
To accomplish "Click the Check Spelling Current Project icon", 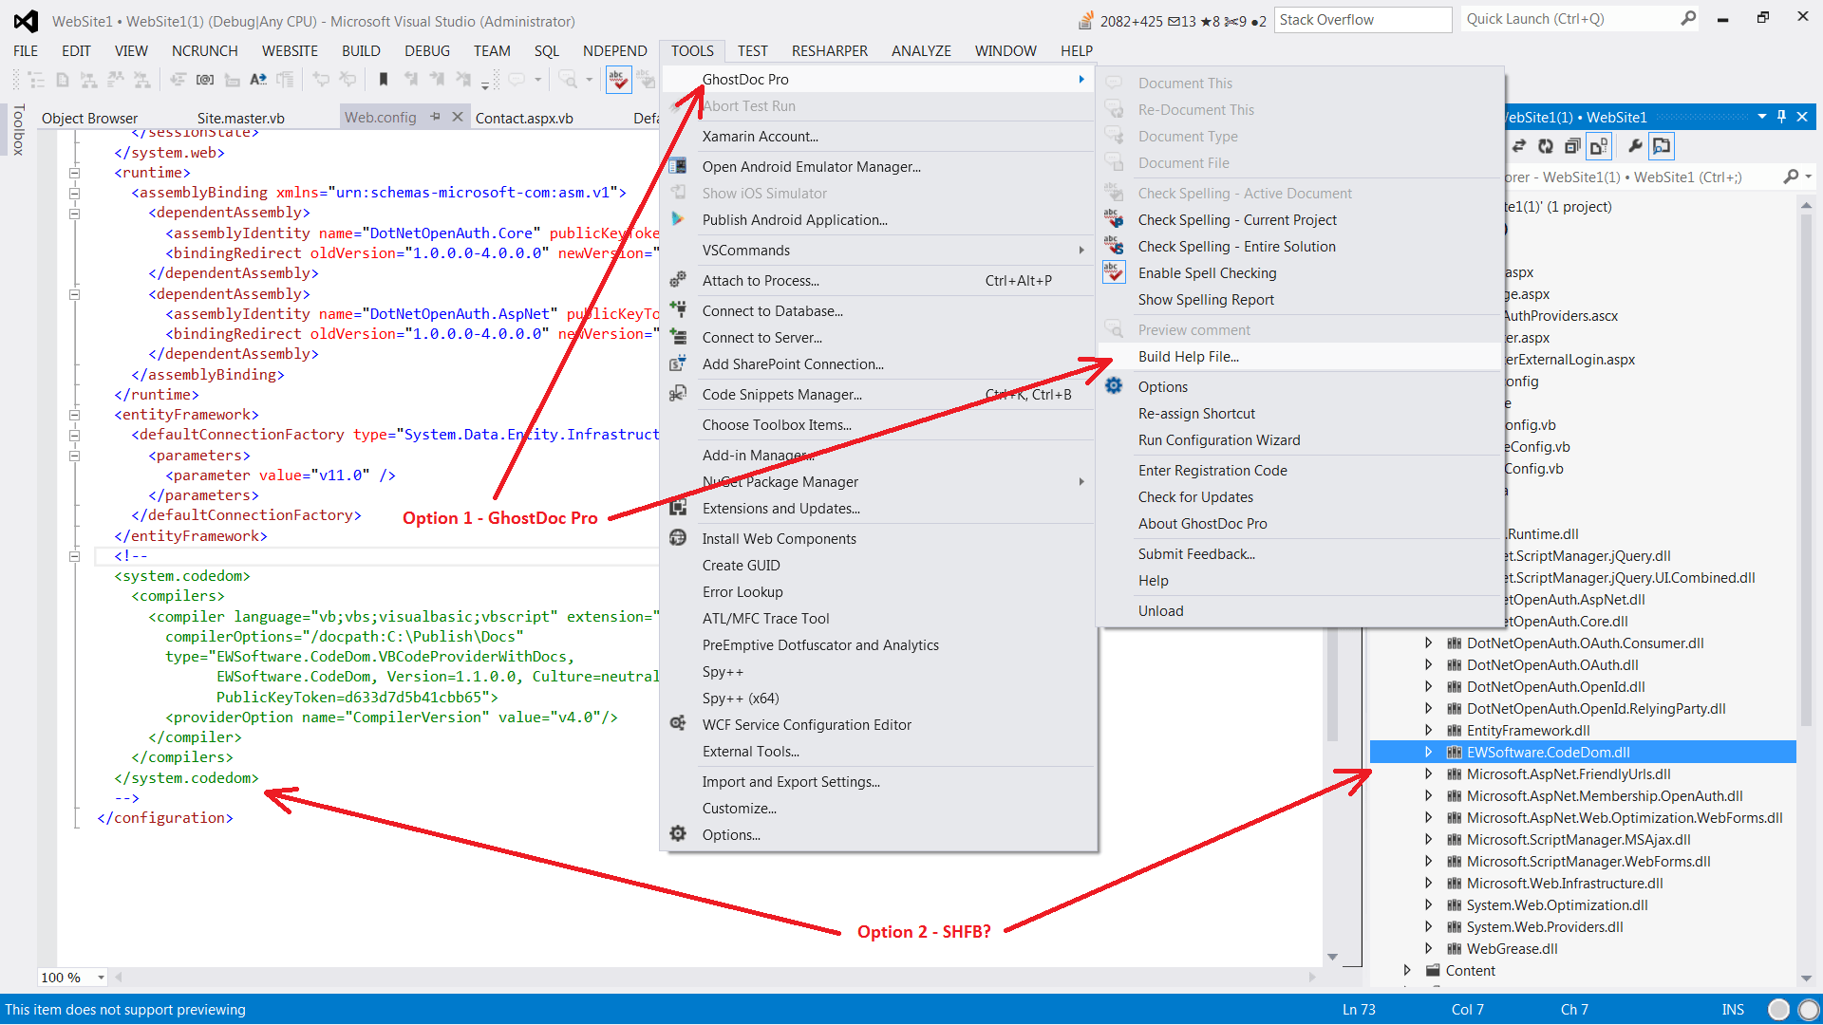I will pos(1114,219).
